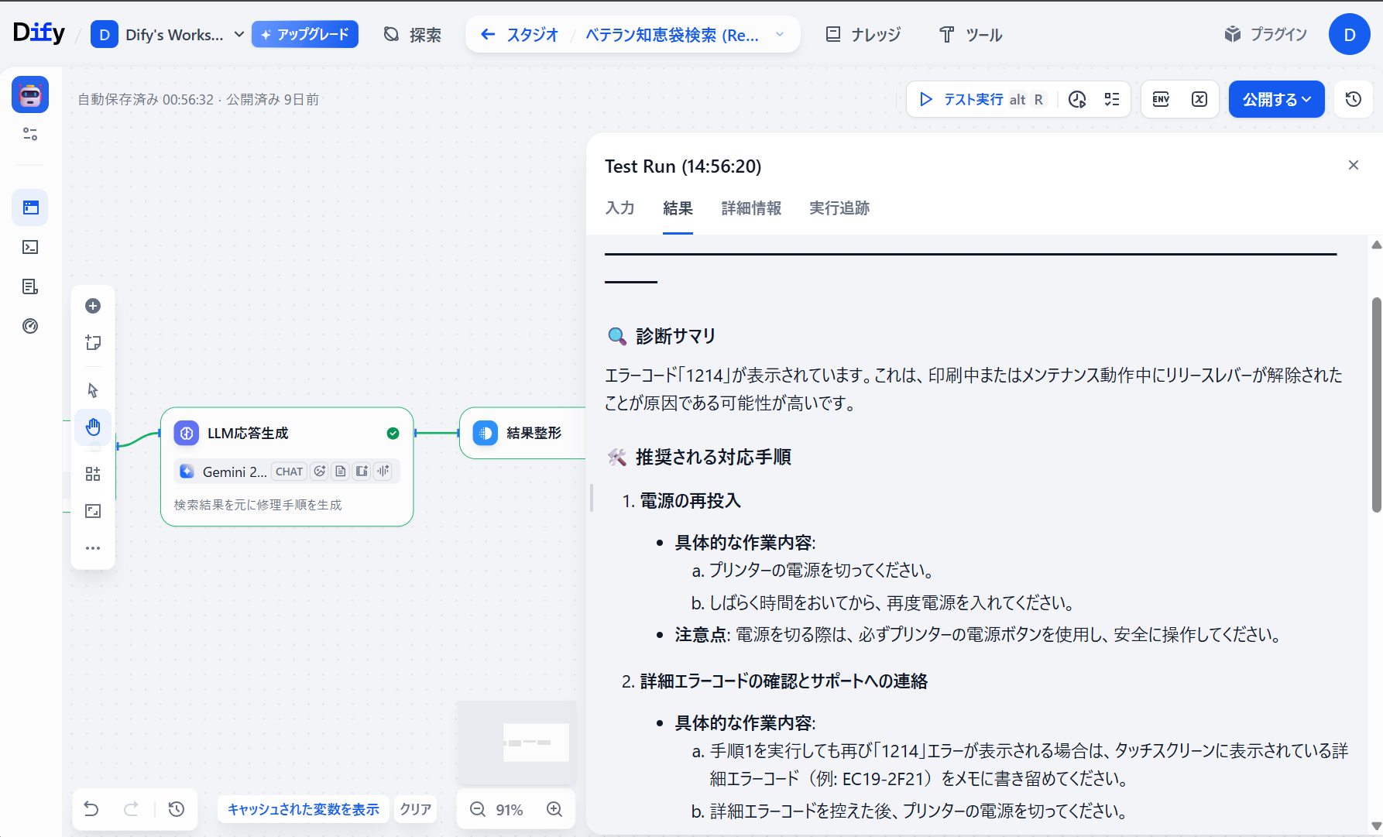The height and width of the screenshot is (837, 1383).
Task: Toggle hand mode for canvas panning
Action: 93,427
